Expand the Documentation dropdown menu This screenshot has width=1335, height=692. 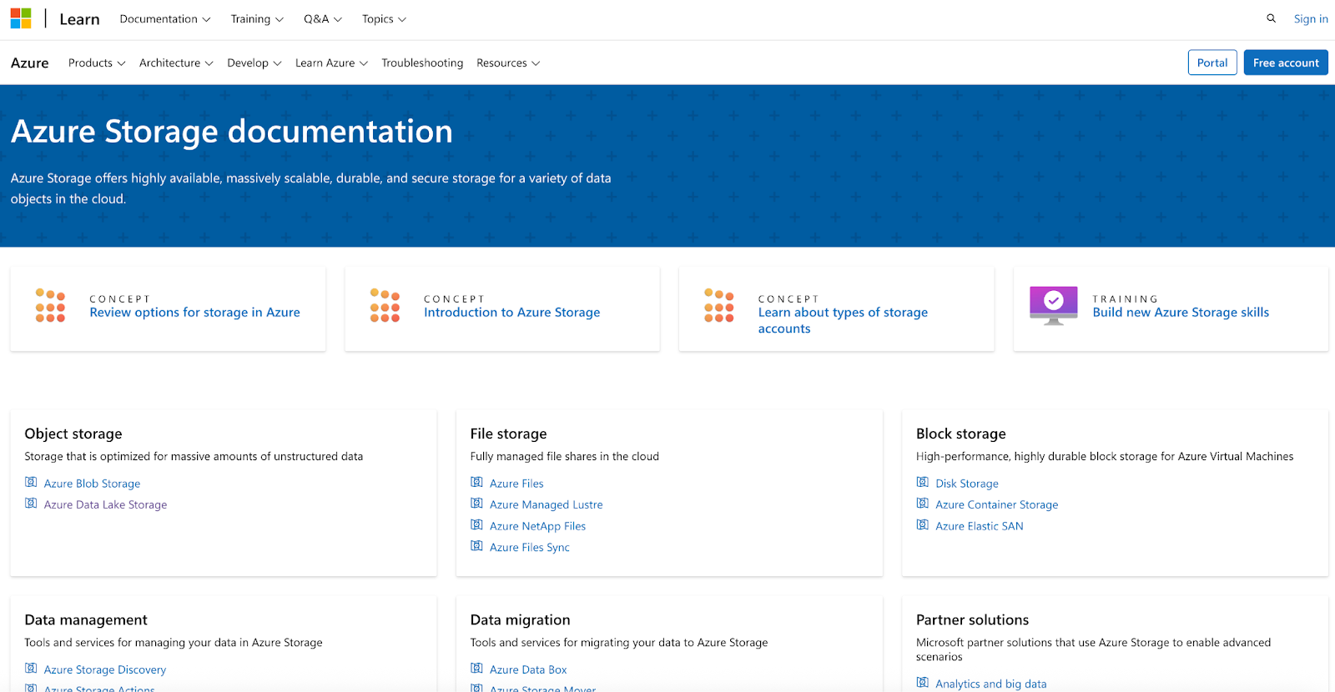tap(165, 18)
